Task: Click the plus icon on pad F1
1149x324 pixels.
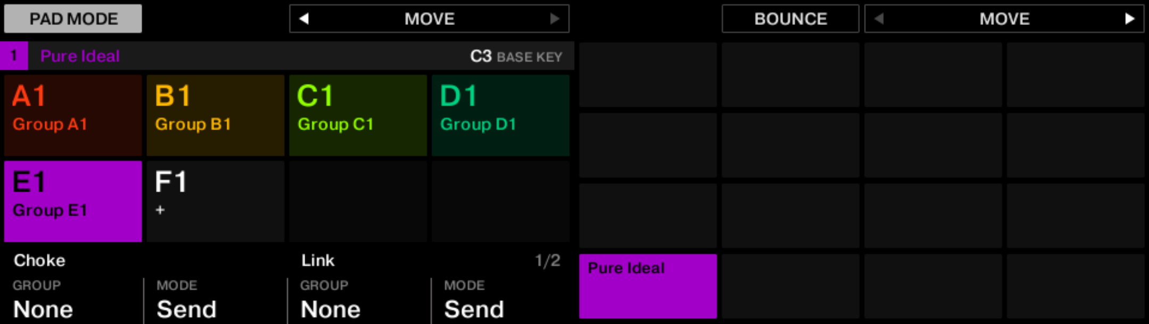Action: click(x=159, y=210)
